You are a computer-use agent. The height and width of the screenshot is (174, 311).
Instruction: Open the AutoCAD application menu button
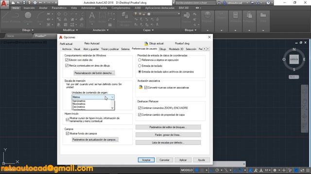[x=4, y=4]
